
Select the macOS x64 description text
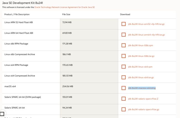coord(10,86)
